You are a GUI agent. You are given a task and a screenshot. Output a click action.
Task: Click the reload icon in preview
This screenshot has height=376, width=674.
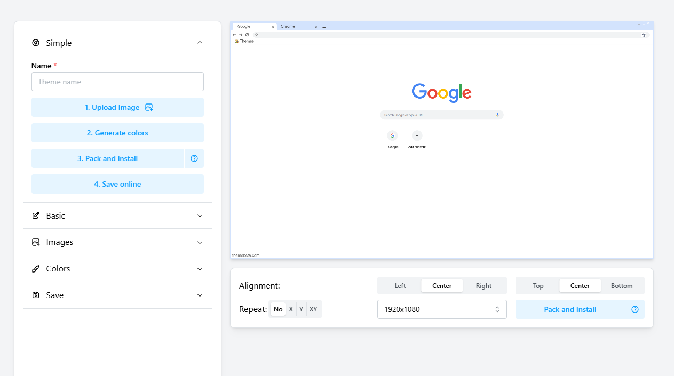click(247, 35)
